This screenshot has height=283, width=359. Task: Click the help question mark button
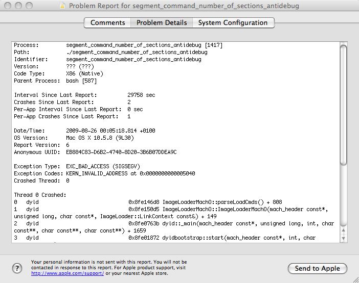(x=17, y=268)
